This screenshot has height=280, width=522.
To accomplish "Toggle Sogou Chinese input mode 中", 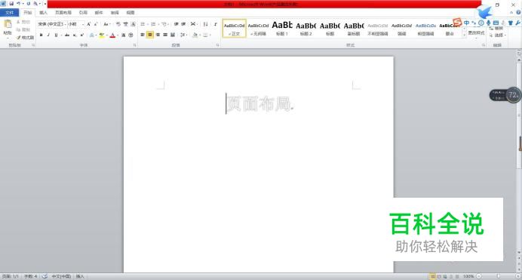I will point(467,23).
